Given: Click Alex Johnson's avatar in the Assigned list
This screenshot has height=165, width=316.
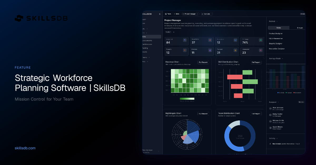Looking at the screenshot, I should tap(270, 108).
